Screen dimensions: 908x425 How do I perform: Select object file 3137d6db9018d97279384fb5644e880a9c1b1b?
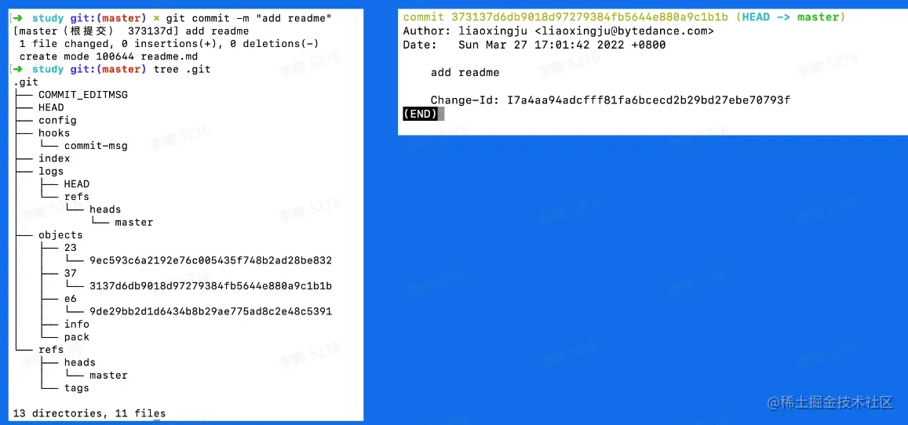210,285
